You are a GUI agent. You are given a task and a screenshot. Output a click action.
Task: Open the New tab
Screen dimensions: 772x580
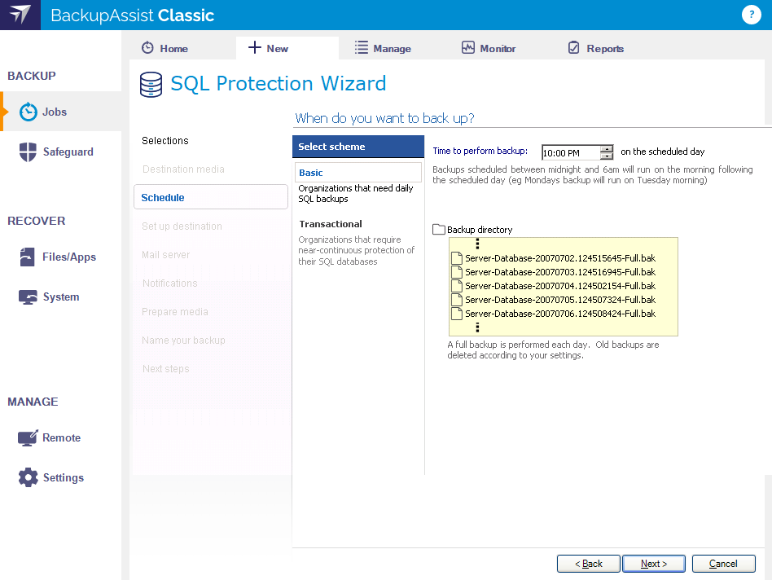pyautogui.click(x=287, y=48)
